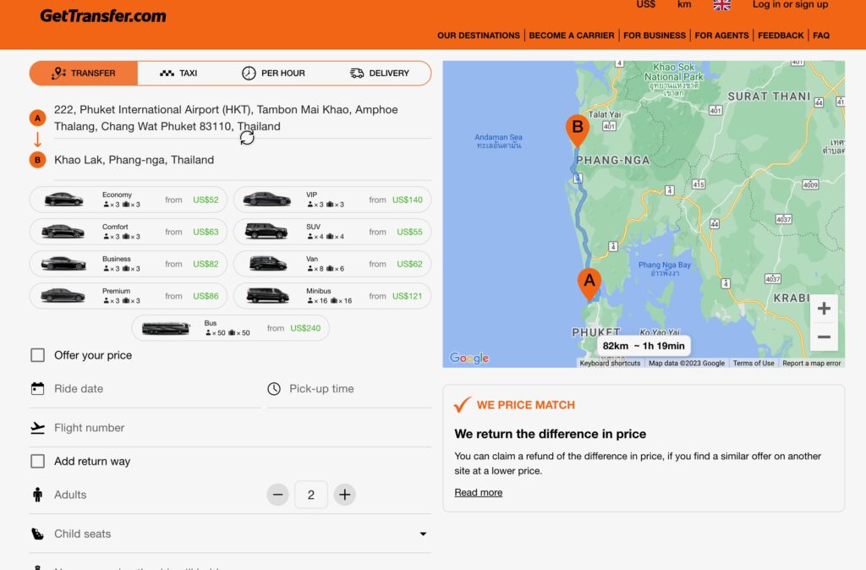Change language via the British flag icon
Viewport: 866px width, 570px height.
721,5
